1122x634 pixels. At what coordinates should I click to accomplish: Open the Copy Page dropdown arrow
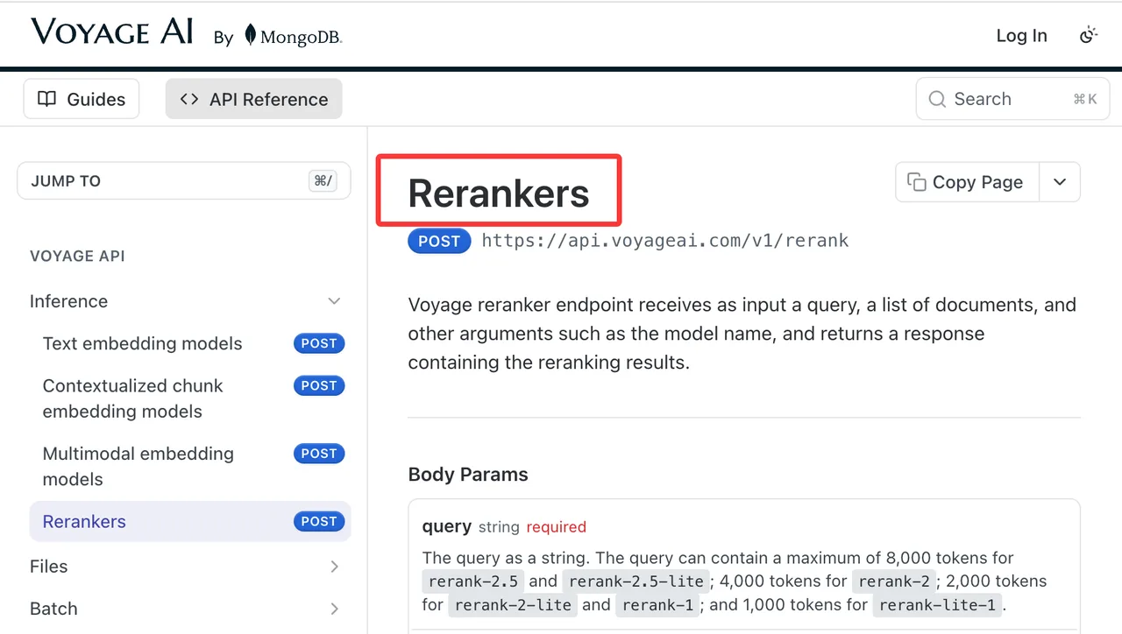pyautogui.click(x=1060, y=182)
